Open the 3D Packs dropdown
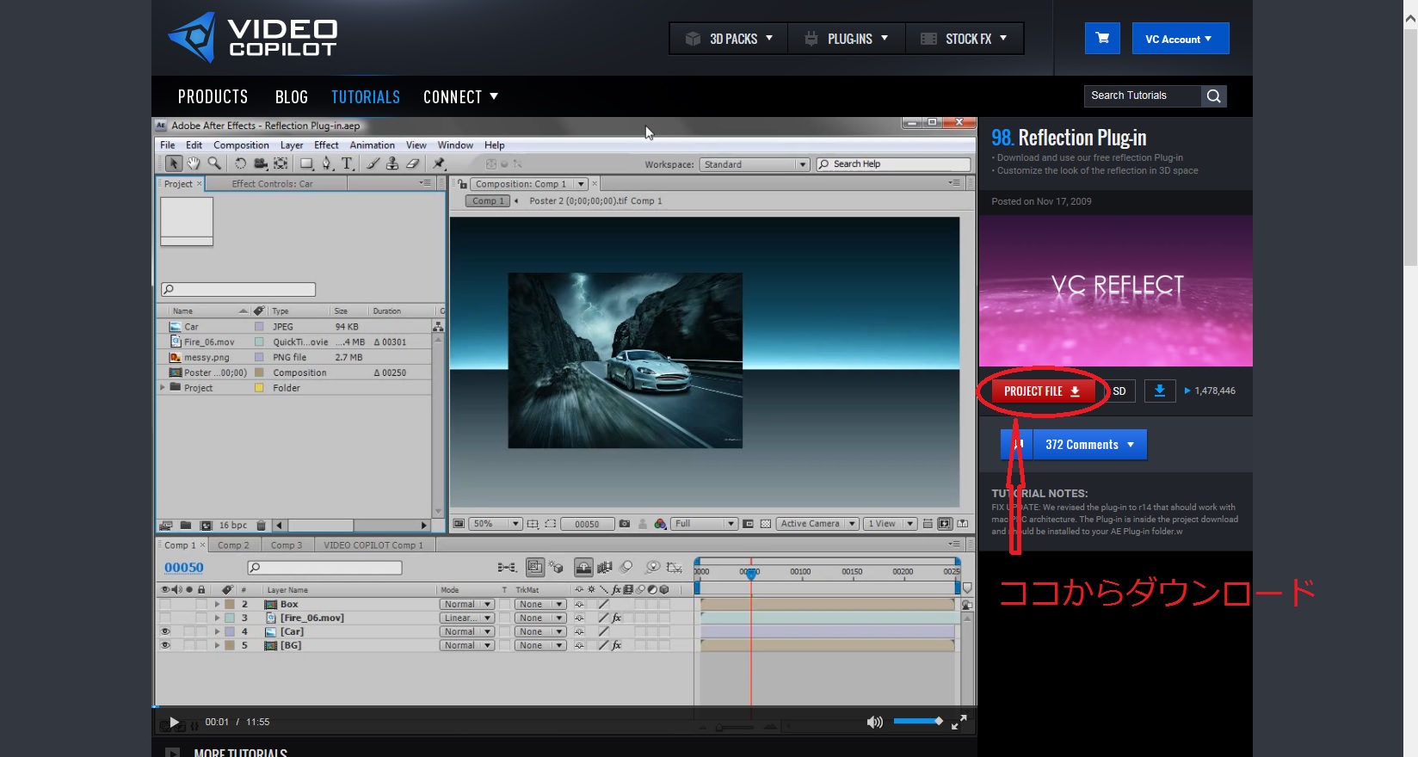This screenshot has width=1418, height=757. point(729,39)
